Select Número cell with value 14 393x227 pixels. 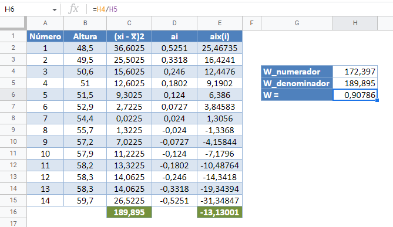coord(45,201)
